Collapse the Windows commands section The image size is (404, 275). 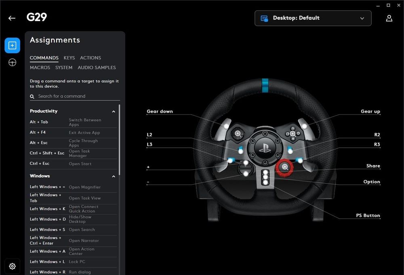[x=114, y=176]
